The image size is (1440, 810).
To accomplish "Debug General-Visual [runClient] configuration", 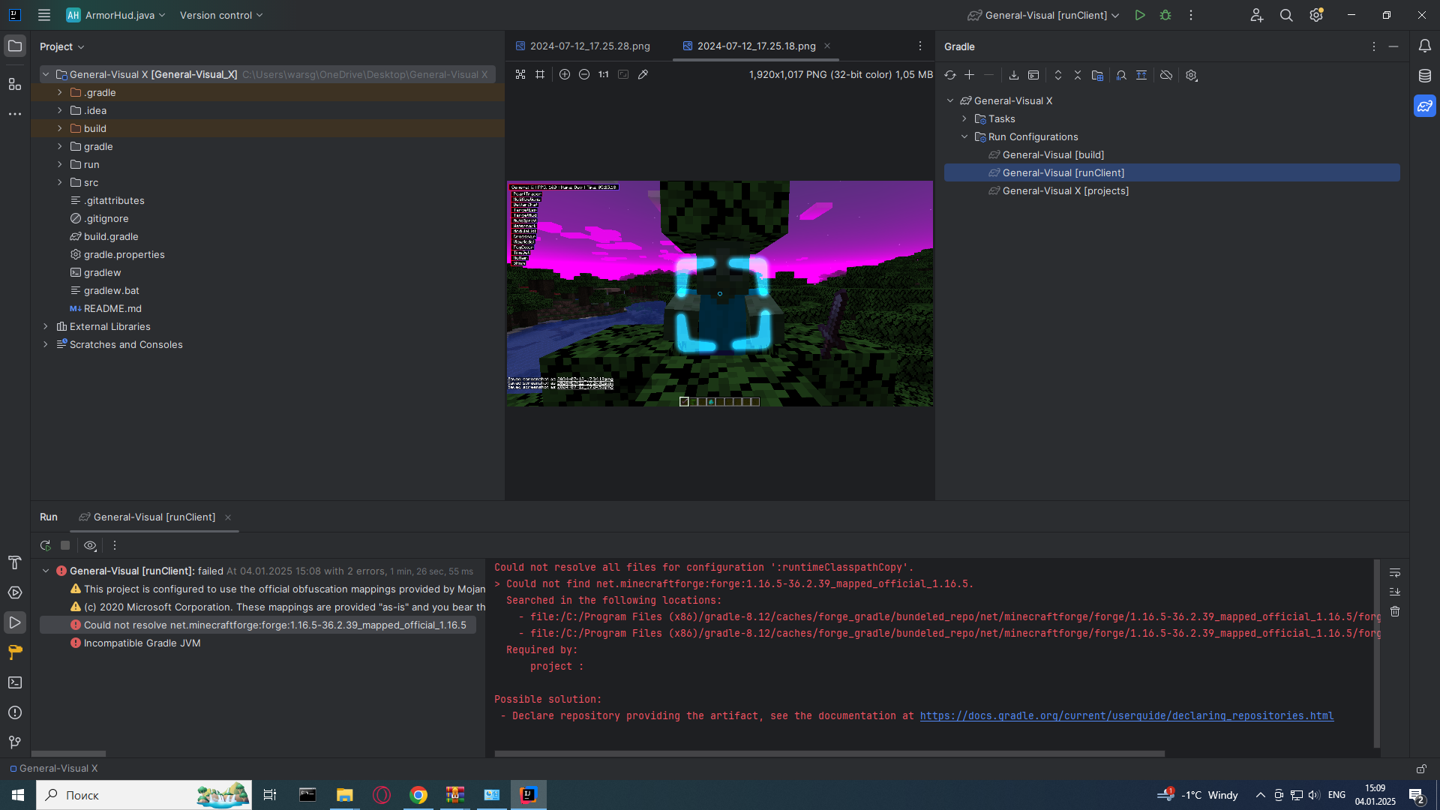I will (x=1165, y=15).
